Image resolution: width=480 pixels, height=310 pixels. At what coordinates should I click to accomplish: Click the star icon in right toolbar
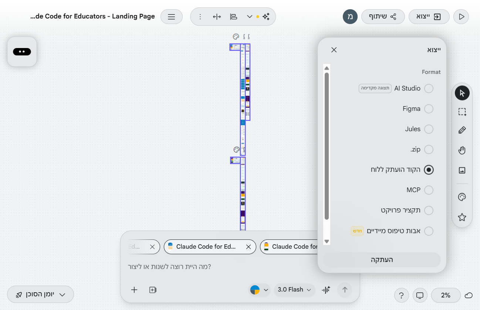click(462, 217)
